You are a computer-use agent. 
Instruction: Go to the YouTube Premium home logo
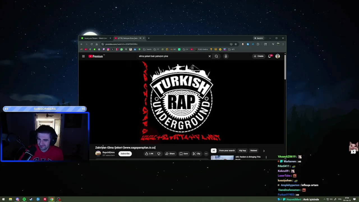96,56
